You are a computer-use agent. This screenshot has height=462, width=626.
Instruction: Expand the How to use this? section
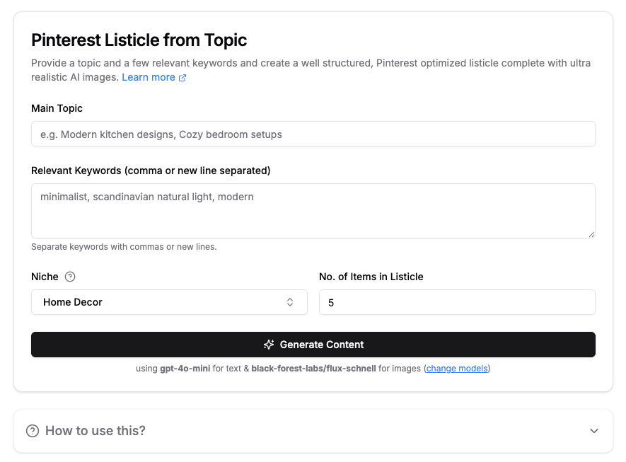tap(313, 430)
